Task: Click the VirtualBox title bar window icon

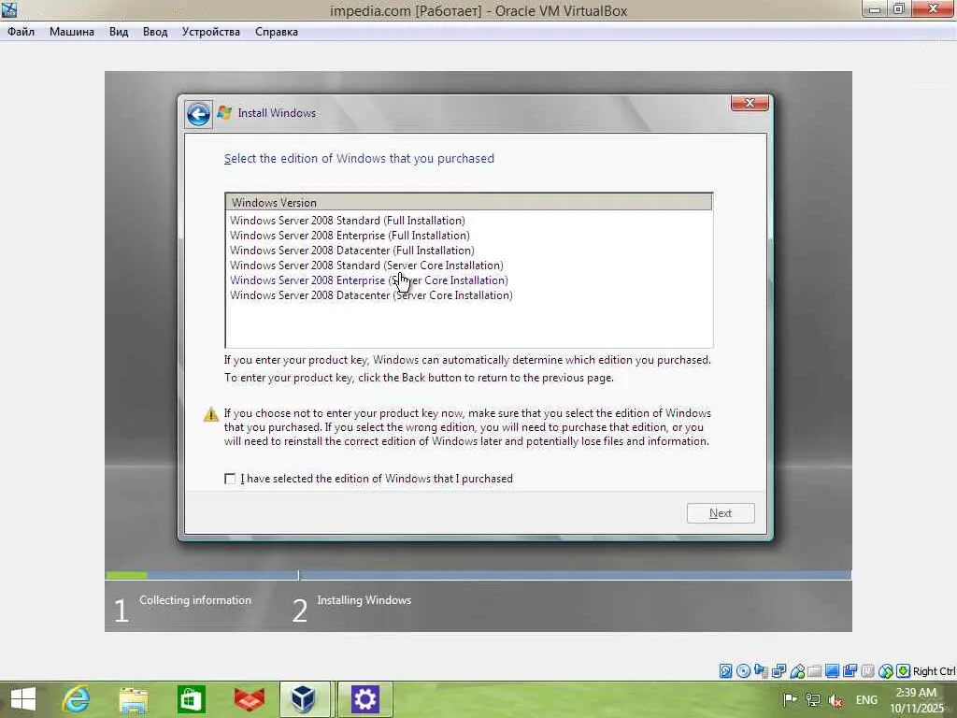Action: [9, 9]
